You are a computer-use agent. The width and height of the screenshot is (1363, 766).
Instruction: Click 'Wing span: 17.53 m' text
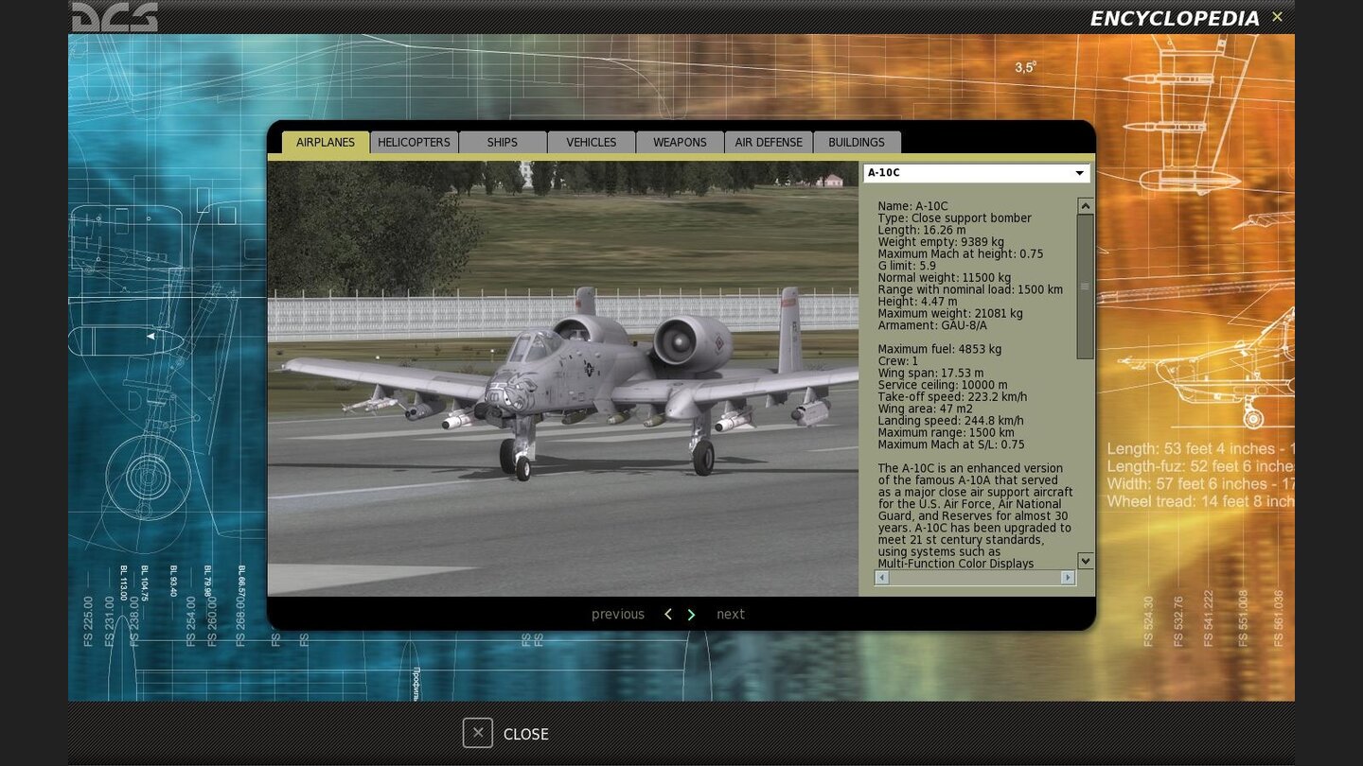point(930,373)
